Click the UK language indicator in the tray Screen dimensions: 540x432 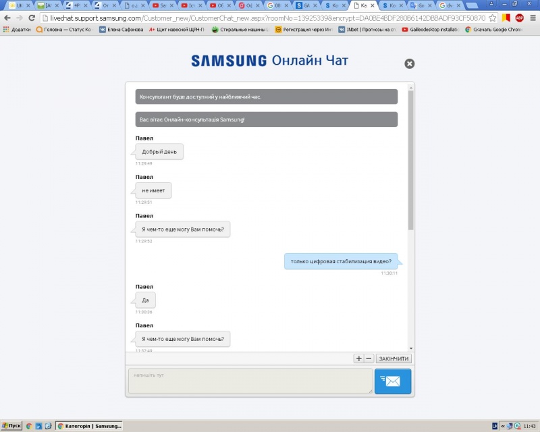click(495, 427)
